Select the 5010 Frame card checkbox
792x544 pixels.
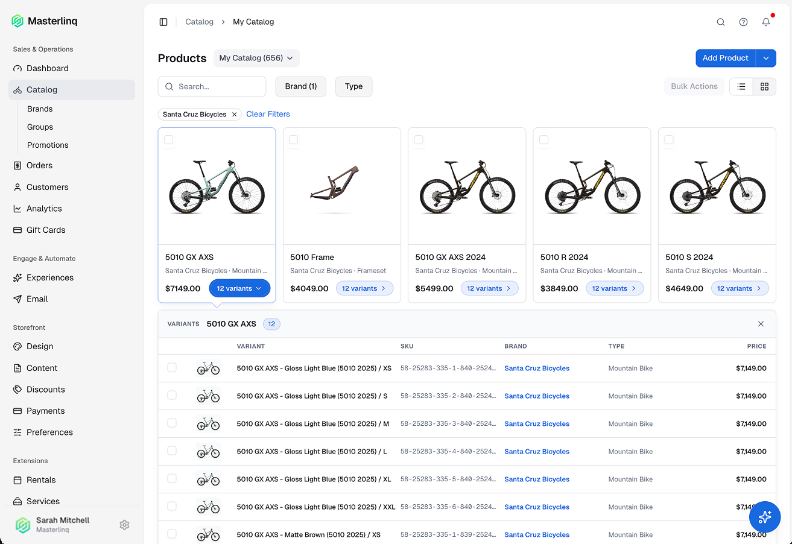tap(293, 140)
